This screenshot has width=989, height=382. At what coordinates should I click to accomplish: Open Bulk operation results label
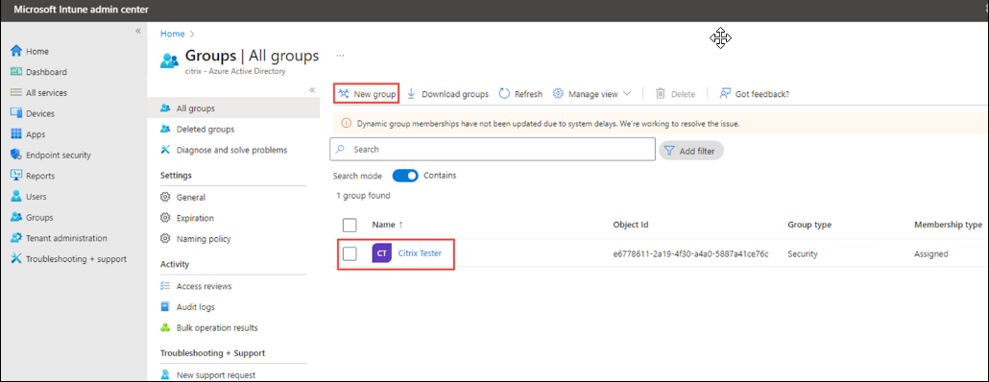(x=217, y=328)
